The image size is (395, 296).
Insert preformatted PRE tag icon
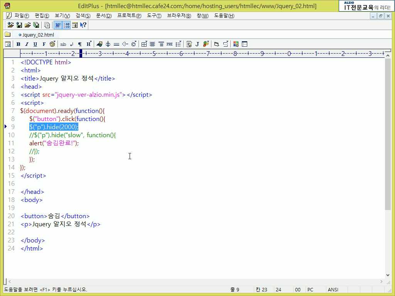point(170,44)
